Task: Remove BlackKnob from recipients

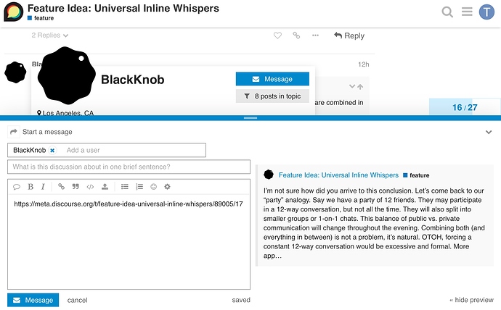Action: click(x=52, y=151)
